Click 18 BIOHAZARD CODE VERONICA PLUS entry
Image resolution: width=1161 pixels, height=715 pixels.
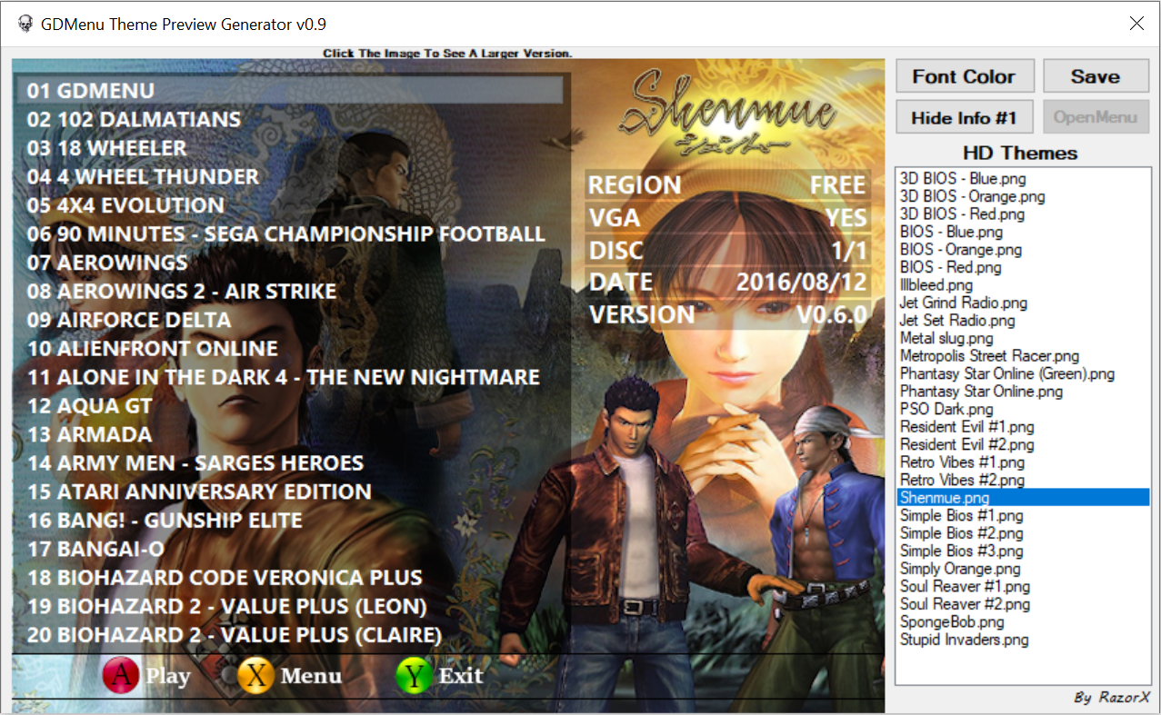click(225, 577)
